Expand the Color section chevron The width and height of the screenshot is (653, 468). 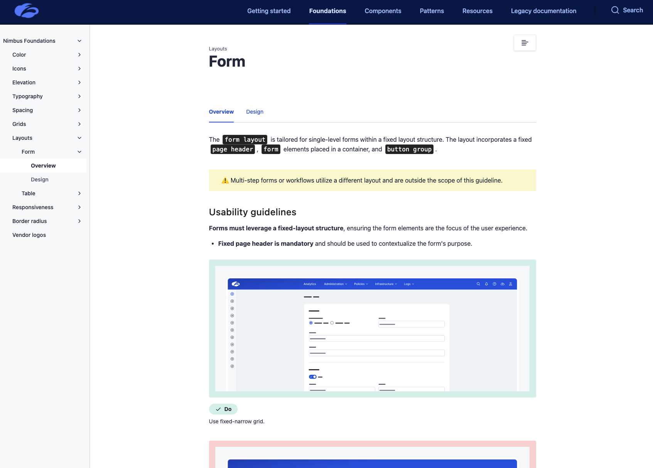(79, 55)
